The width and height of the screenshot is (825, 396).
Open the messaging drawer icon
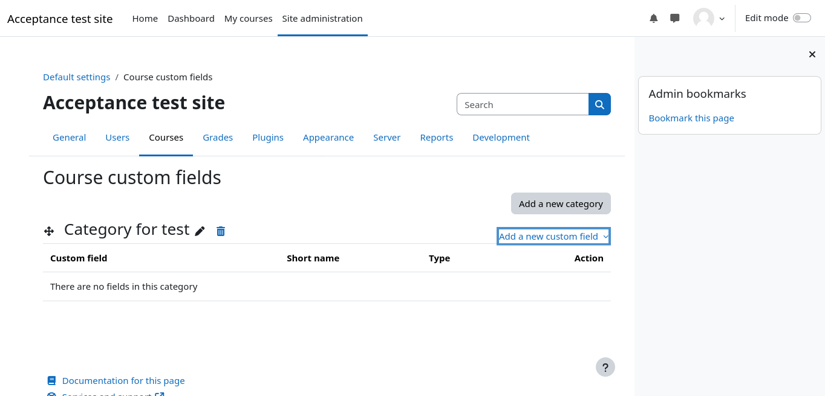tap(675, 18)
